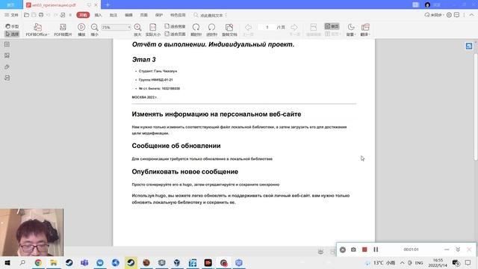
Task: Switch to the Special Features (特色应用) tab
Action: pos(178,15)
